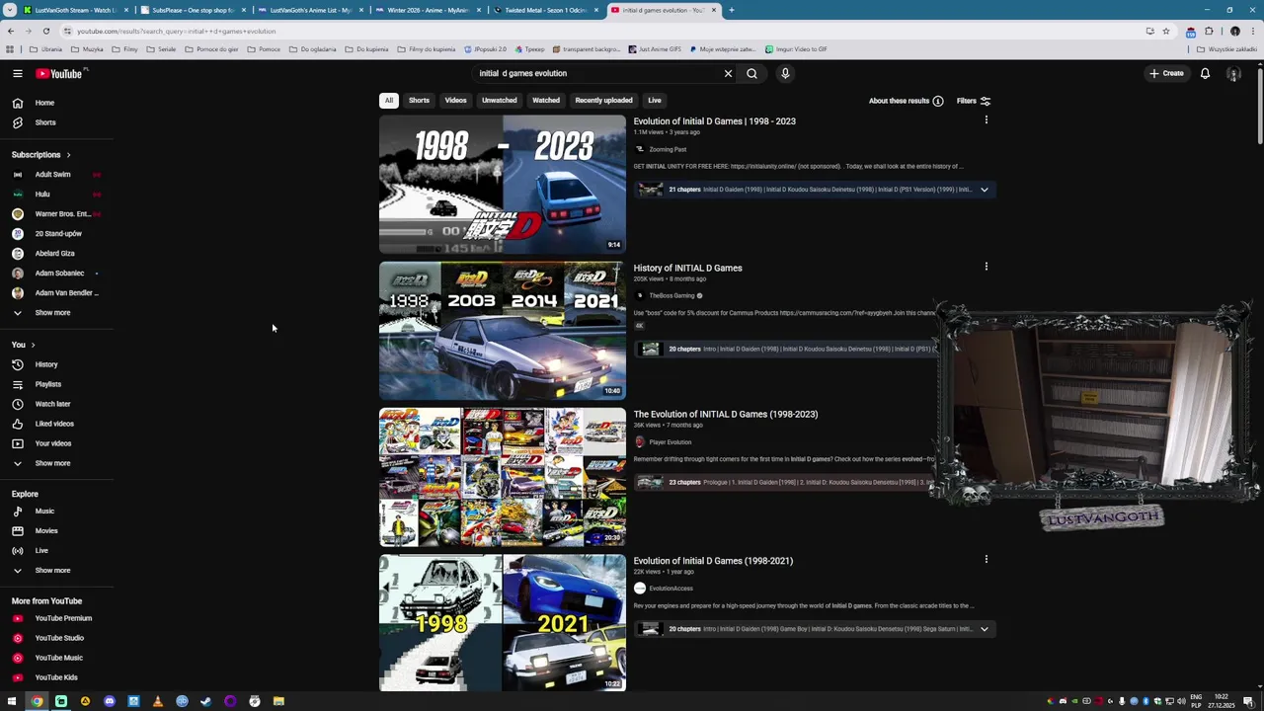The height and width of the screenshot is (711, 1264).
Task: Click the 1998 2003 2014 2021 thumbnail
Action: (x=503, y=331)
